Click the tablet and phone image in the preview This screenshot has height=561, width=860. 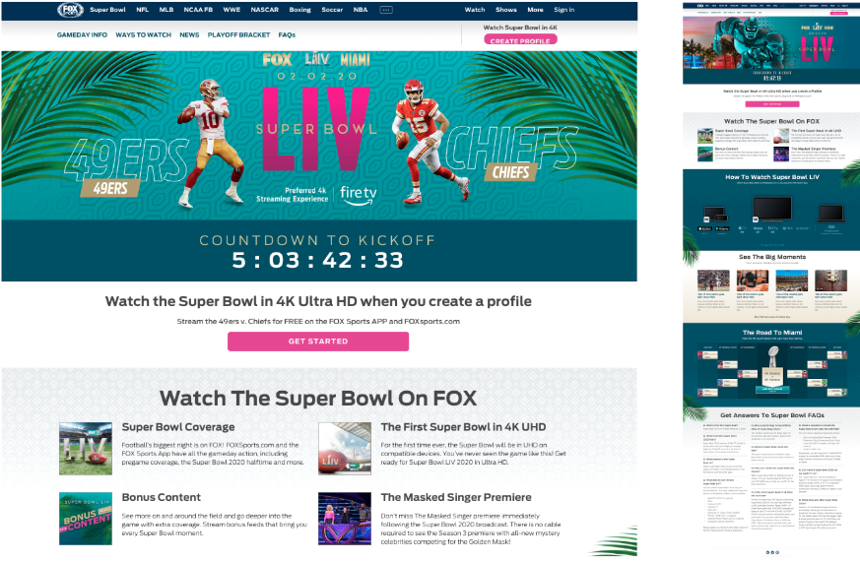(715, 214)
